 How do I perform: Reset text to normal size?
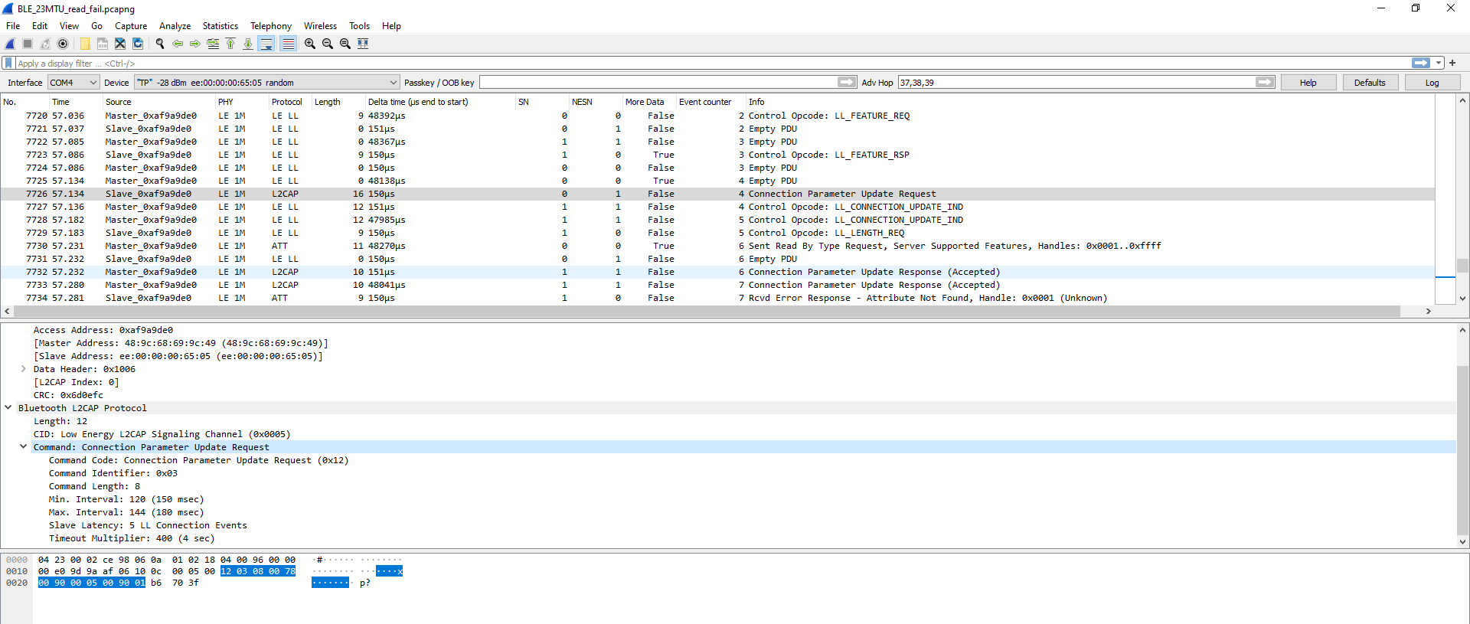[x=345, y=44]
